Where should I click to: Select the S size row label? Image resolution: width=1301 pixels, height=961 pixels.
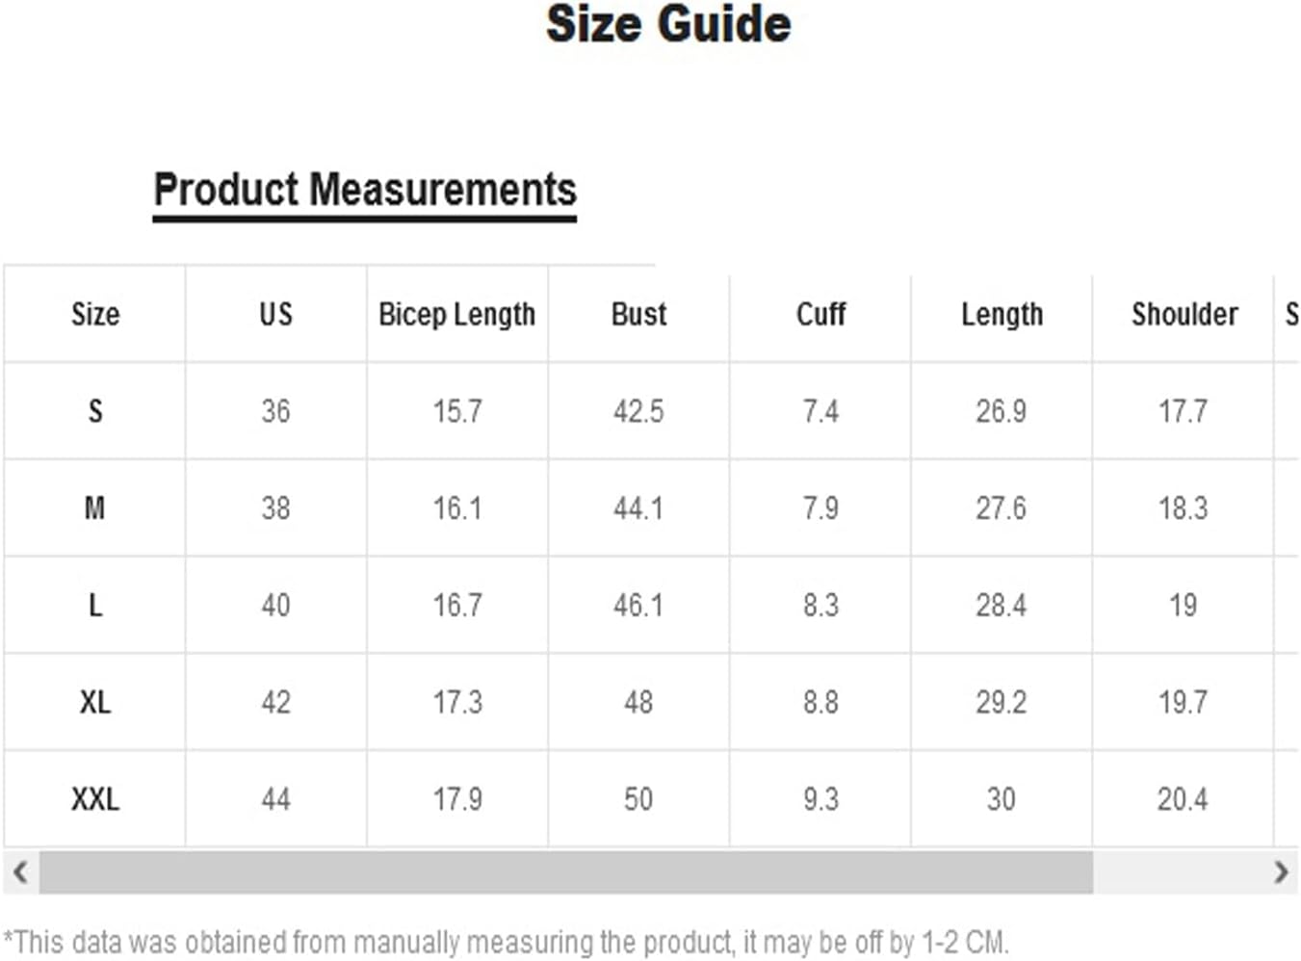[95, 411]
